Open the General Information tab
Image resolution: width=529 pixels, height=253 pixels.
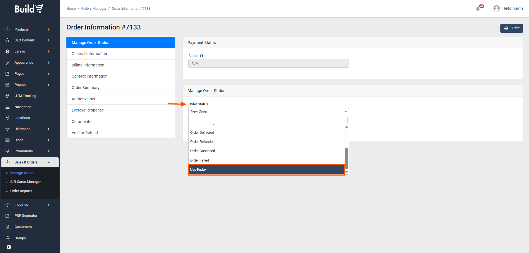(121, 54)
